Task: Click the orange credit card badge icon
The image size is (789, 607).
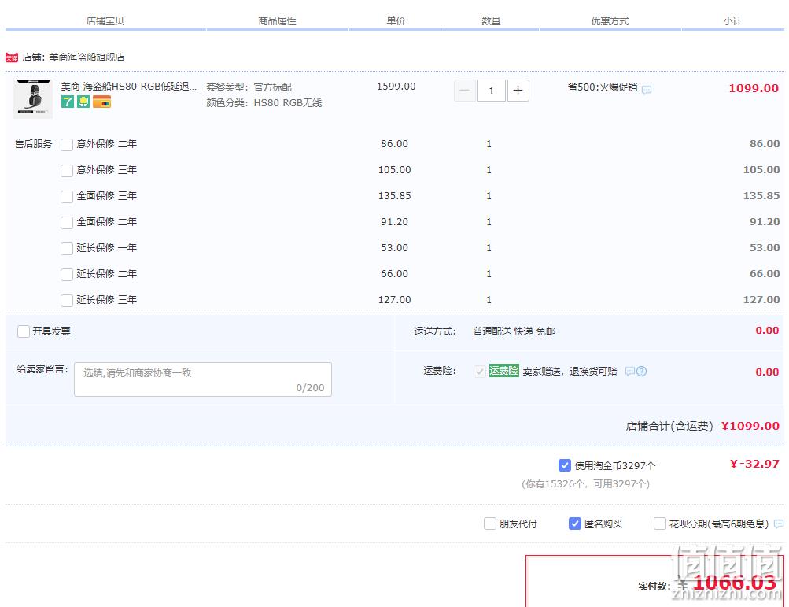Action: click(x=101, y=102)
